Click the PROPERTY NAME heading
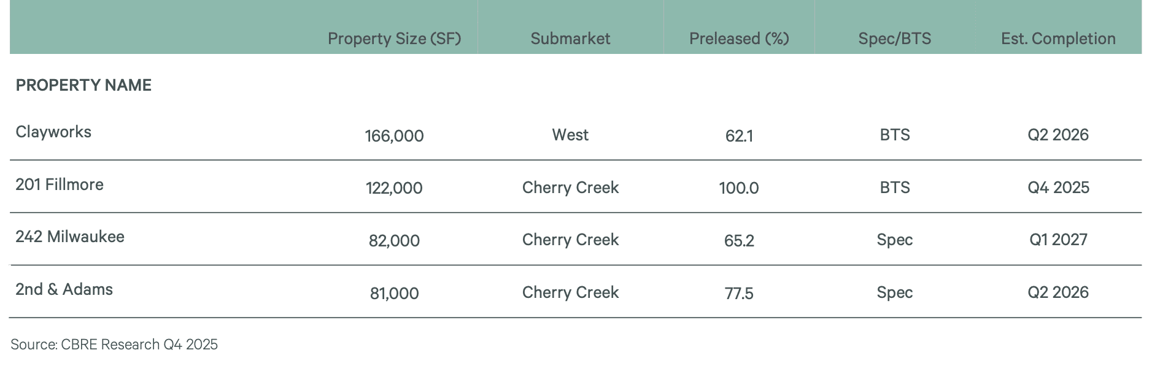1160x369 pixels. 83,85
